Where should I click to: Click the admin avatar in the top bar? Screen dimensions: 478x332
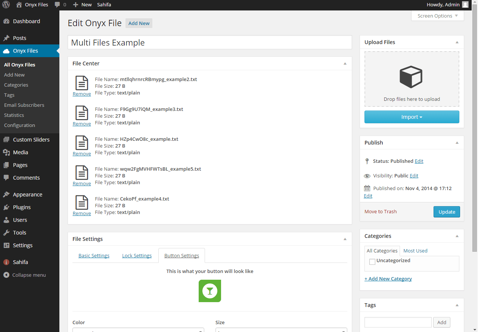(x=465, y=4)
